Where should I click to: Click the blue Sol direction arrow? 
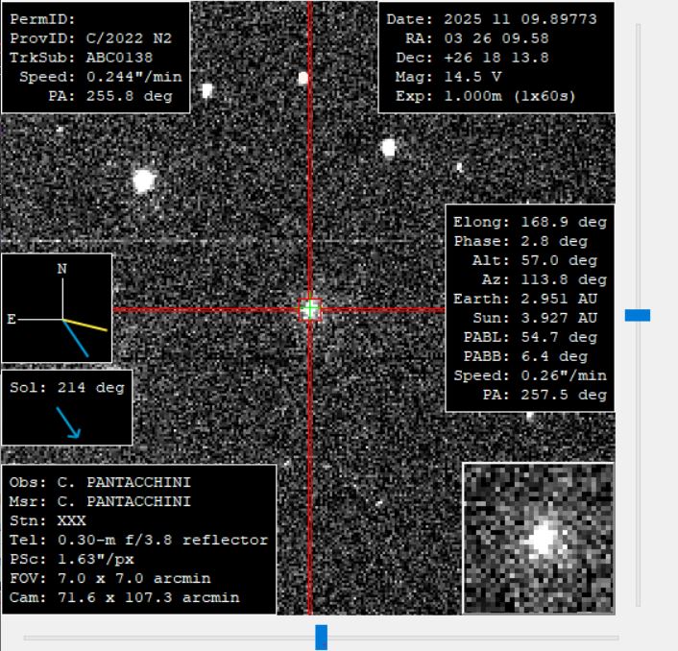click(67, 422)
